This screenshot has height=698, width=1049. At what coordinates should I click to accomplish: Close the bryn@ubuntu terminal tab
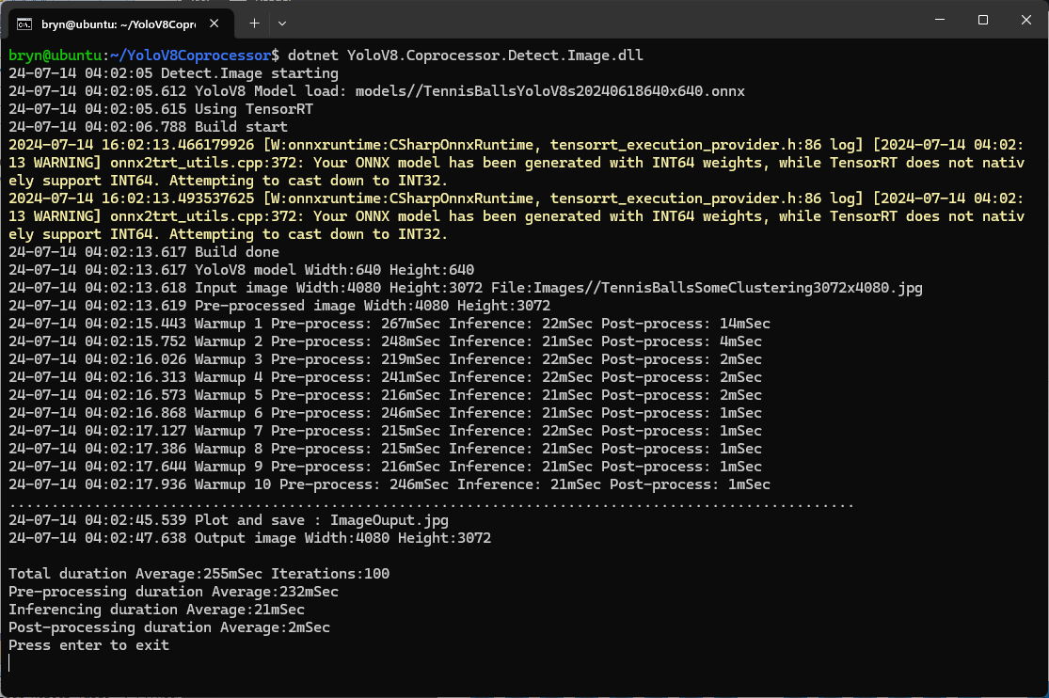tap(217, 22)
